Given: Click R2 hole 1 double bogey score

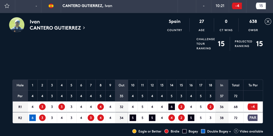Looking at the screenshot, I should [33, 118].
